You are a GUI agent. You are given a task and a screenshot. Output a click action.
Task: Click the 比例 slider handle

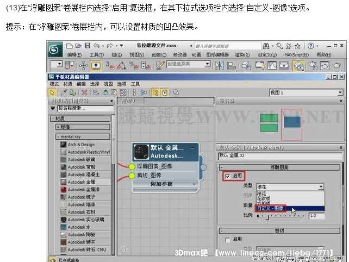coord(268,217)
